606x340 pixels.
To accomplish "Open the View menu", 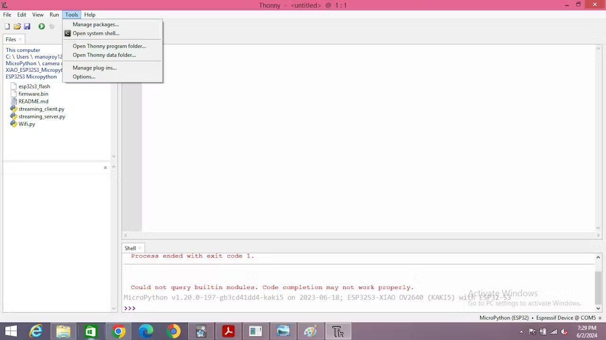I will click(38, 15).
